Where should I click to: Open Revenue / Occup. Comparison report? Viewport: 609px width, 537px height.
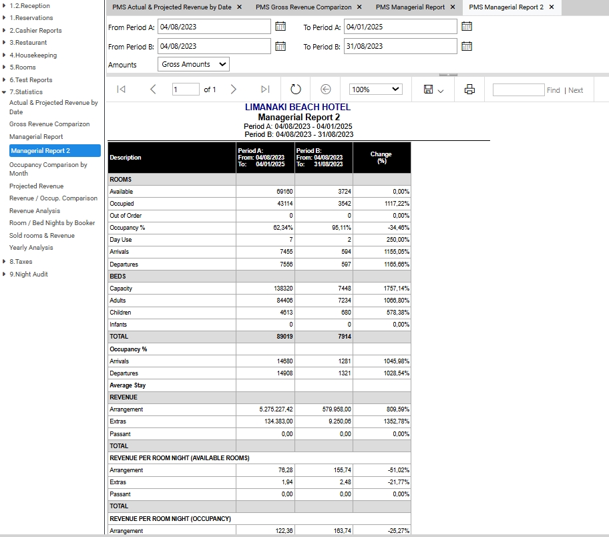click(53, 198)
